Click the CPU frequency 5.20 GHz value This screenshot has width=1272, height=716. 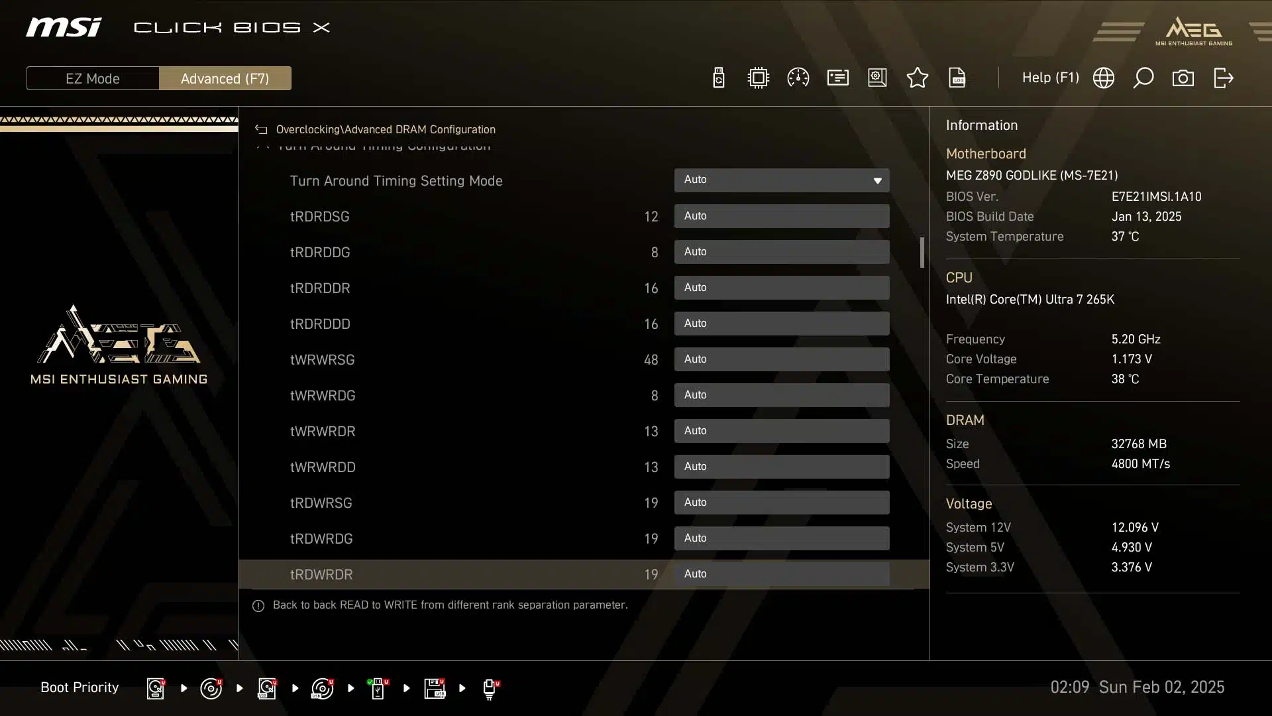(1136, 339)
